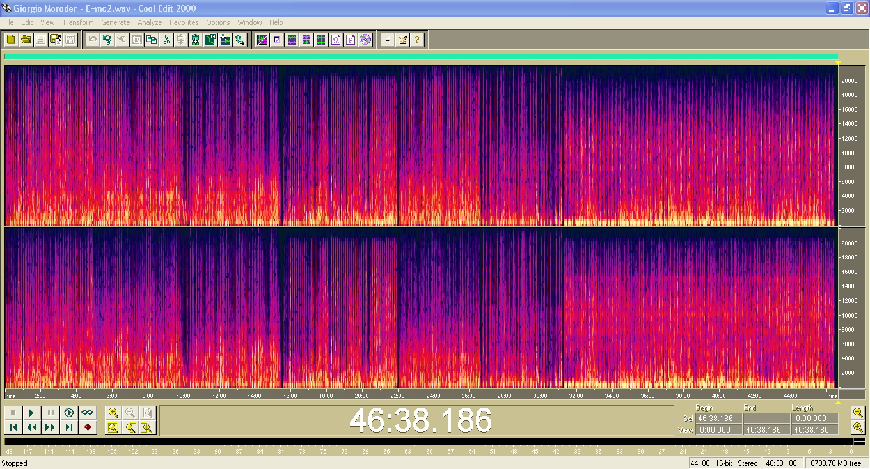Click the New file toolbar icon
Viewport: 870px width, 469px height.
click(x=12, y=40)
